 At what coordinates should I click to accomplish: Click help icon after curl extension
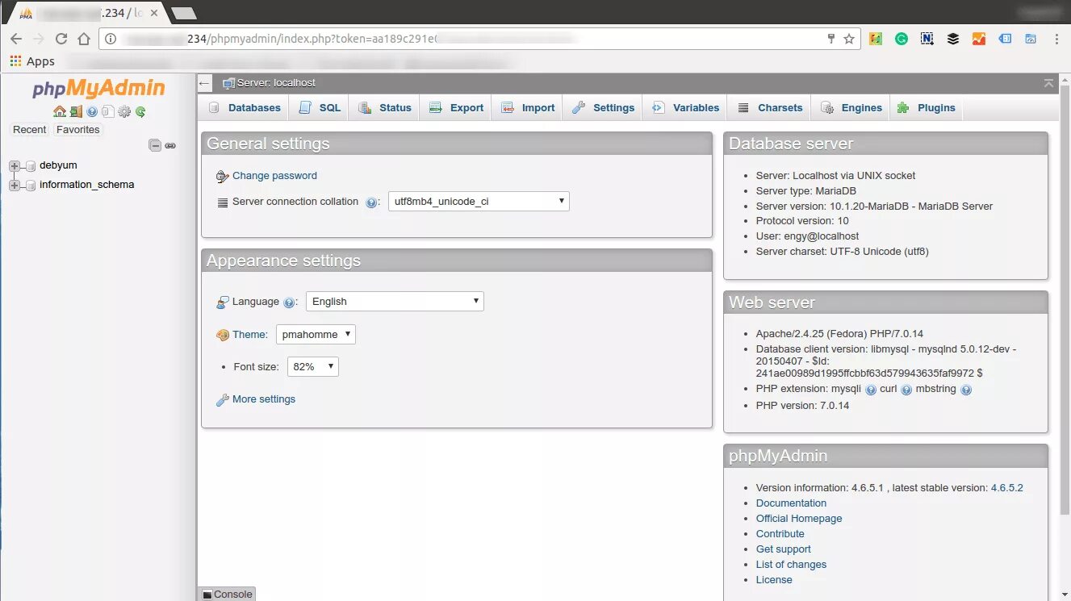coord(906,390)
